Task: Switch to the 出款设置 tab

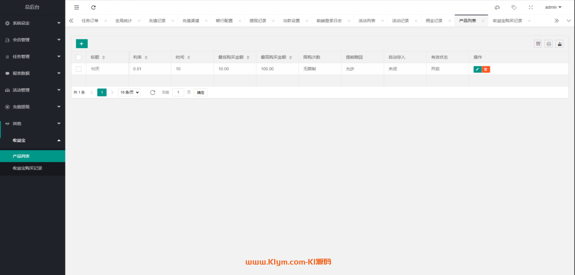Action: [x=291, y=21]
